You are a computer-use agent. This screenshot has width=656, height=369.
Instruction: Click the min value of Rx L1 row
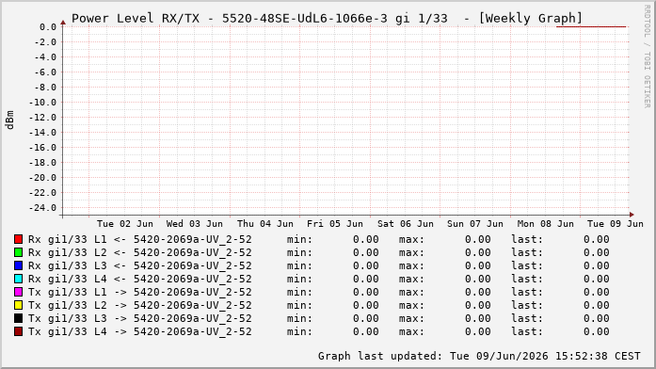click(x=366, y=239)
